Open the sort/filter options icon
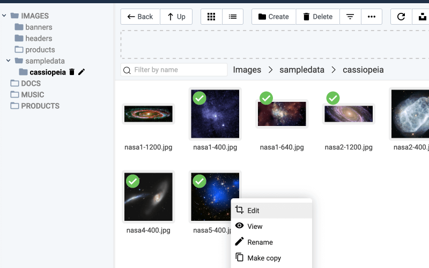The height and width of the screenshot is (268, 429). (350, 17)
